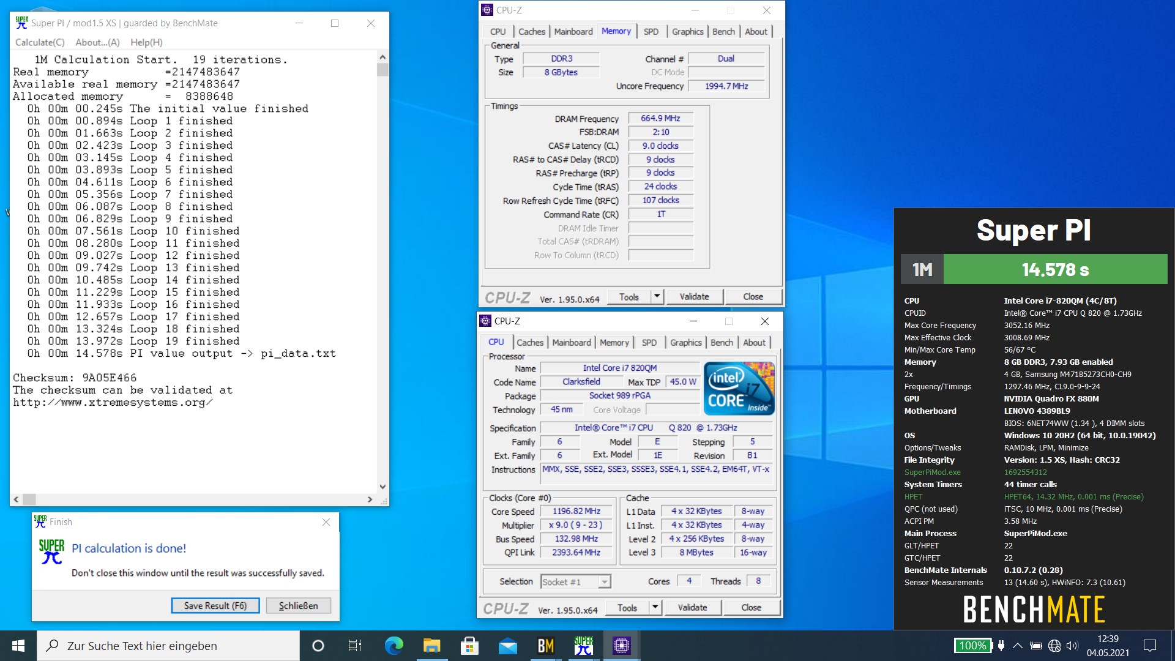1175x661 pixels.
Task: Open the About...(A) menu in Super PI
Action: tap(97, 42)
